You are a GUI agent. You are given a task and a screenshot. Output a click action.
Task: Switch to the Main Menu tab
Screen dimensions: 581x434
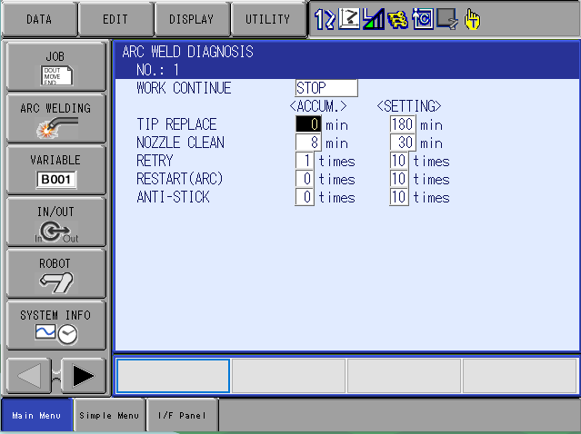[36, 416]
